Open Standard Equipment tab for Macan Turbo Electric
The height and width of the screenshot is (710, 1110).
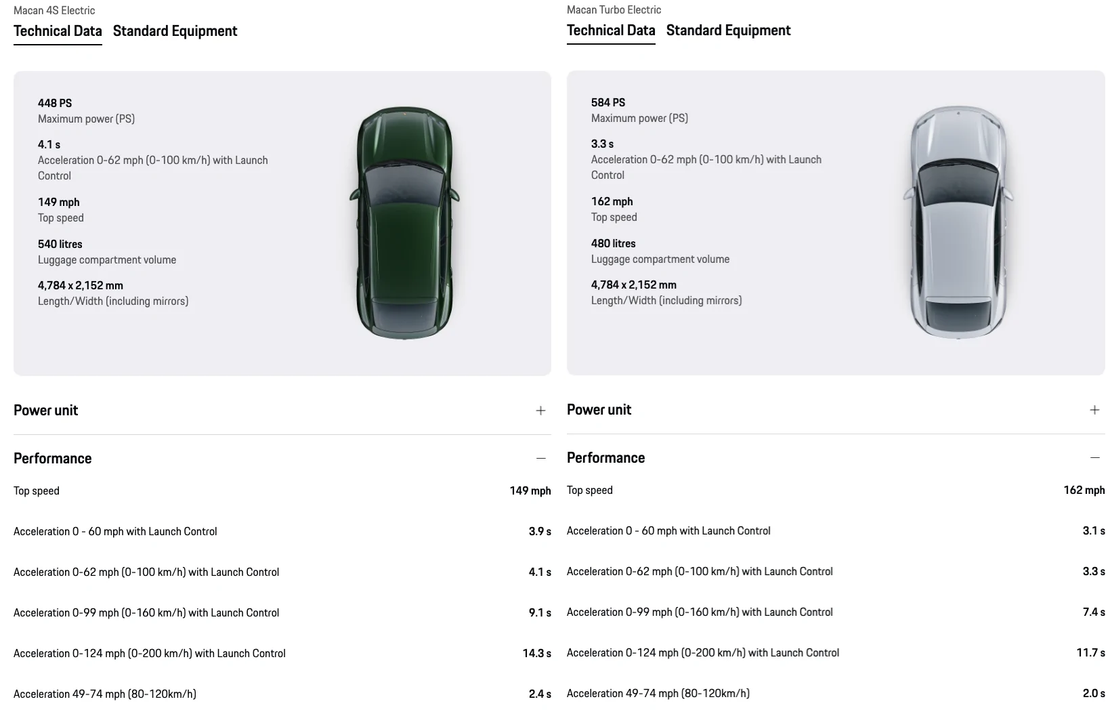click(728, 30)
